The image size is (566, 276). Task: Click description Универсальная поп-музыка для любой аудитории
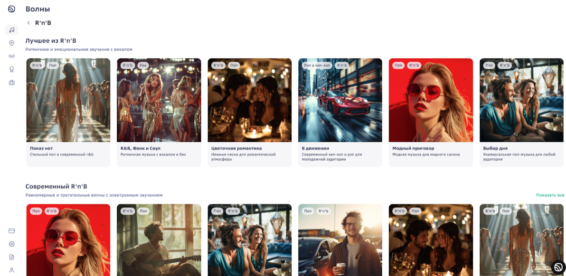point(519,157)
